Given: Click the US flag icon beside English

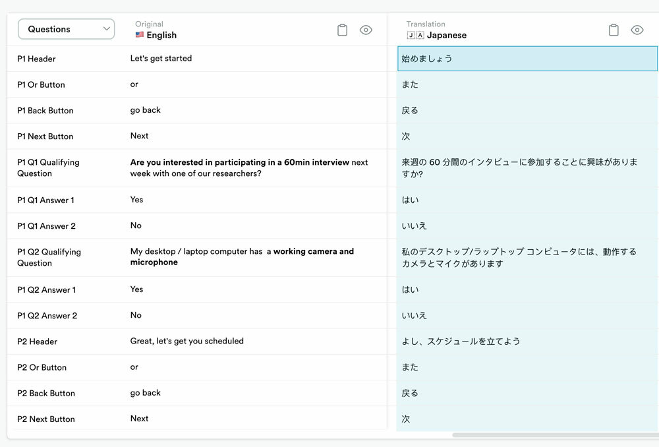Looking at the screenshot, I should (x=140, y=35).
